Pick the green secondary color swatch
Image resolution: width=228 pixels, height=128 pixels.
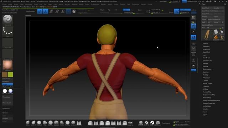coord(10,74)
